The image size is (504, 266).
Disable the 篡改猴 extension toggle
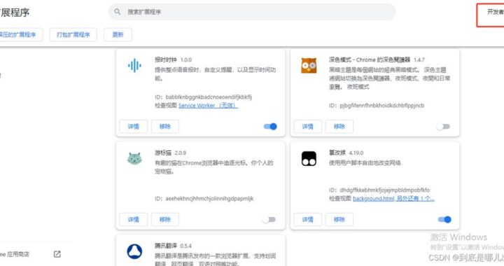pyautogui.click(x=444, y=220)
